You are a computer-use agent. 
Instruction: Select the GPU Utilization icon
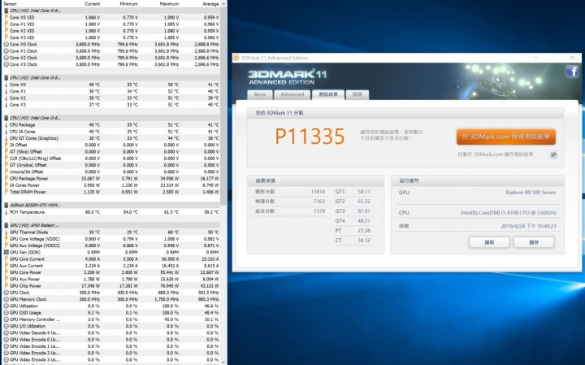[6, 306]
